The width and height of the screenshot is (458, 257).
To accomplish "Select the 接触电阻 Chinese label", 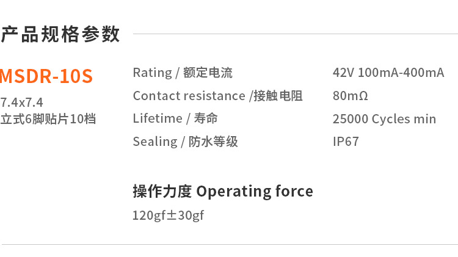I will point(278,96).
